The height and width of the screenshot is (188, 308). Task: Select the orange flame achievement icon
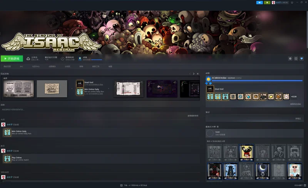click(x=256, y=96)
